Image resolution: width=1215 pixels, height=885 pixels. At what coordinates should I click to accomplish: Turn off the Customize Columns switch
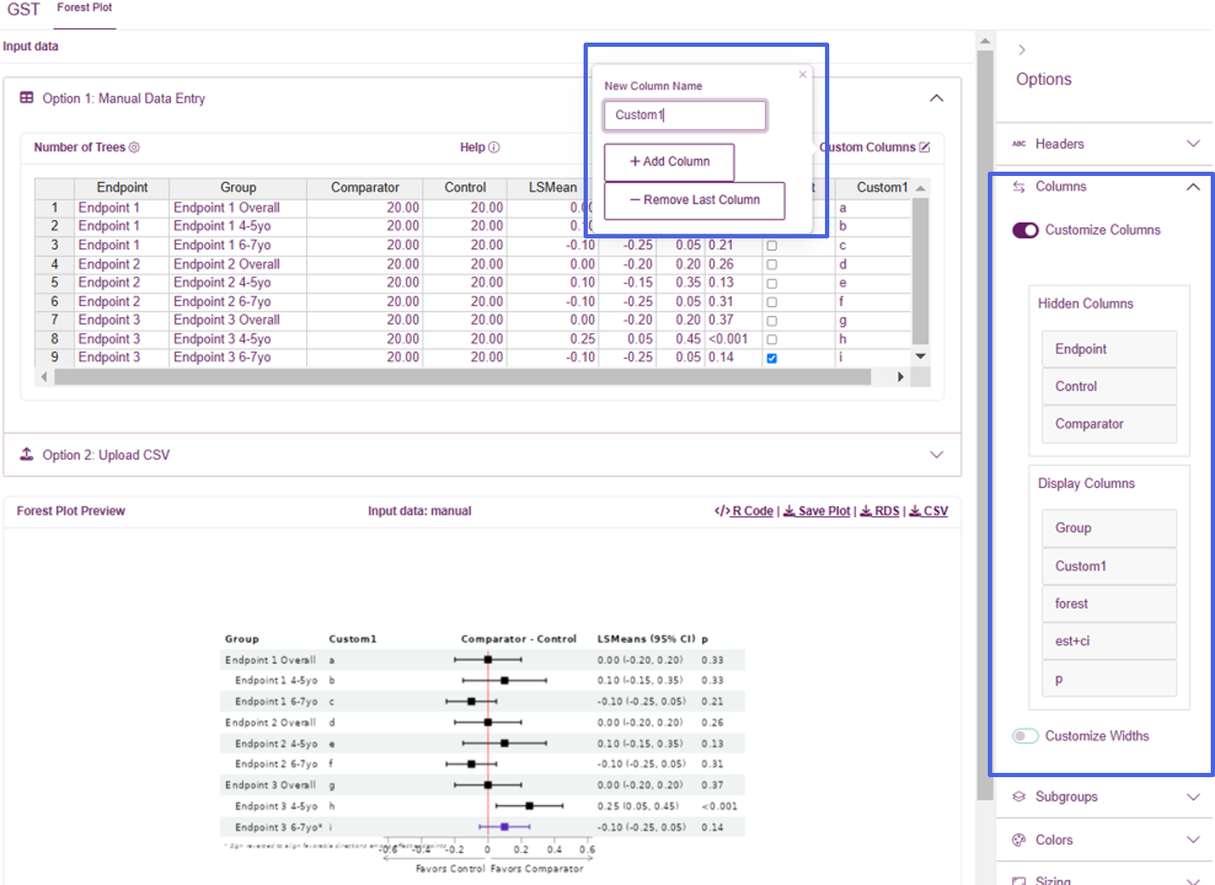tap(1025, 230)
